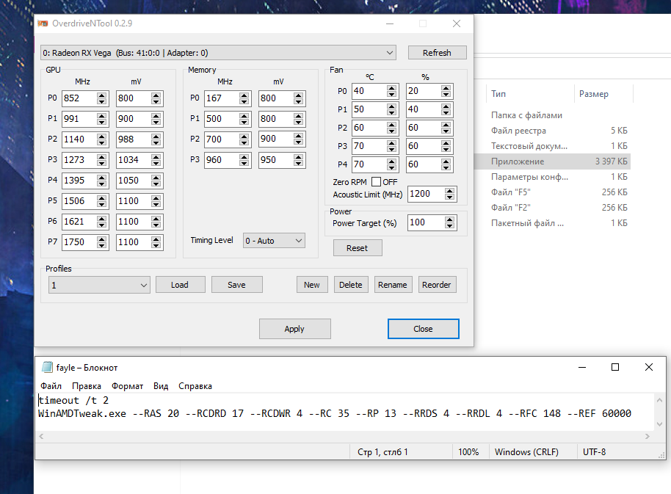Click the WinAMDTweak.exe line in Notepad

pyautogui.click(x=335, y=413)
